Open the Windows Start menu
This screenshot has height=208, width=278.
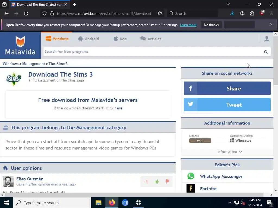7,203
